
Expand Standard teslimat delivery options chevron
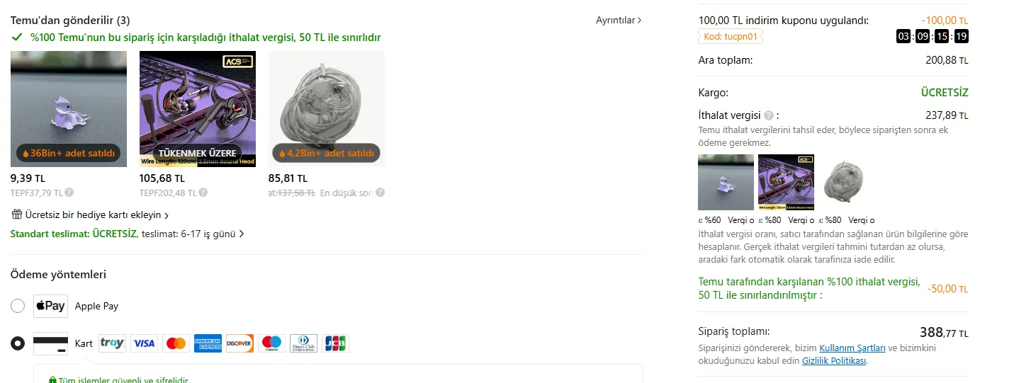[242, 234]
